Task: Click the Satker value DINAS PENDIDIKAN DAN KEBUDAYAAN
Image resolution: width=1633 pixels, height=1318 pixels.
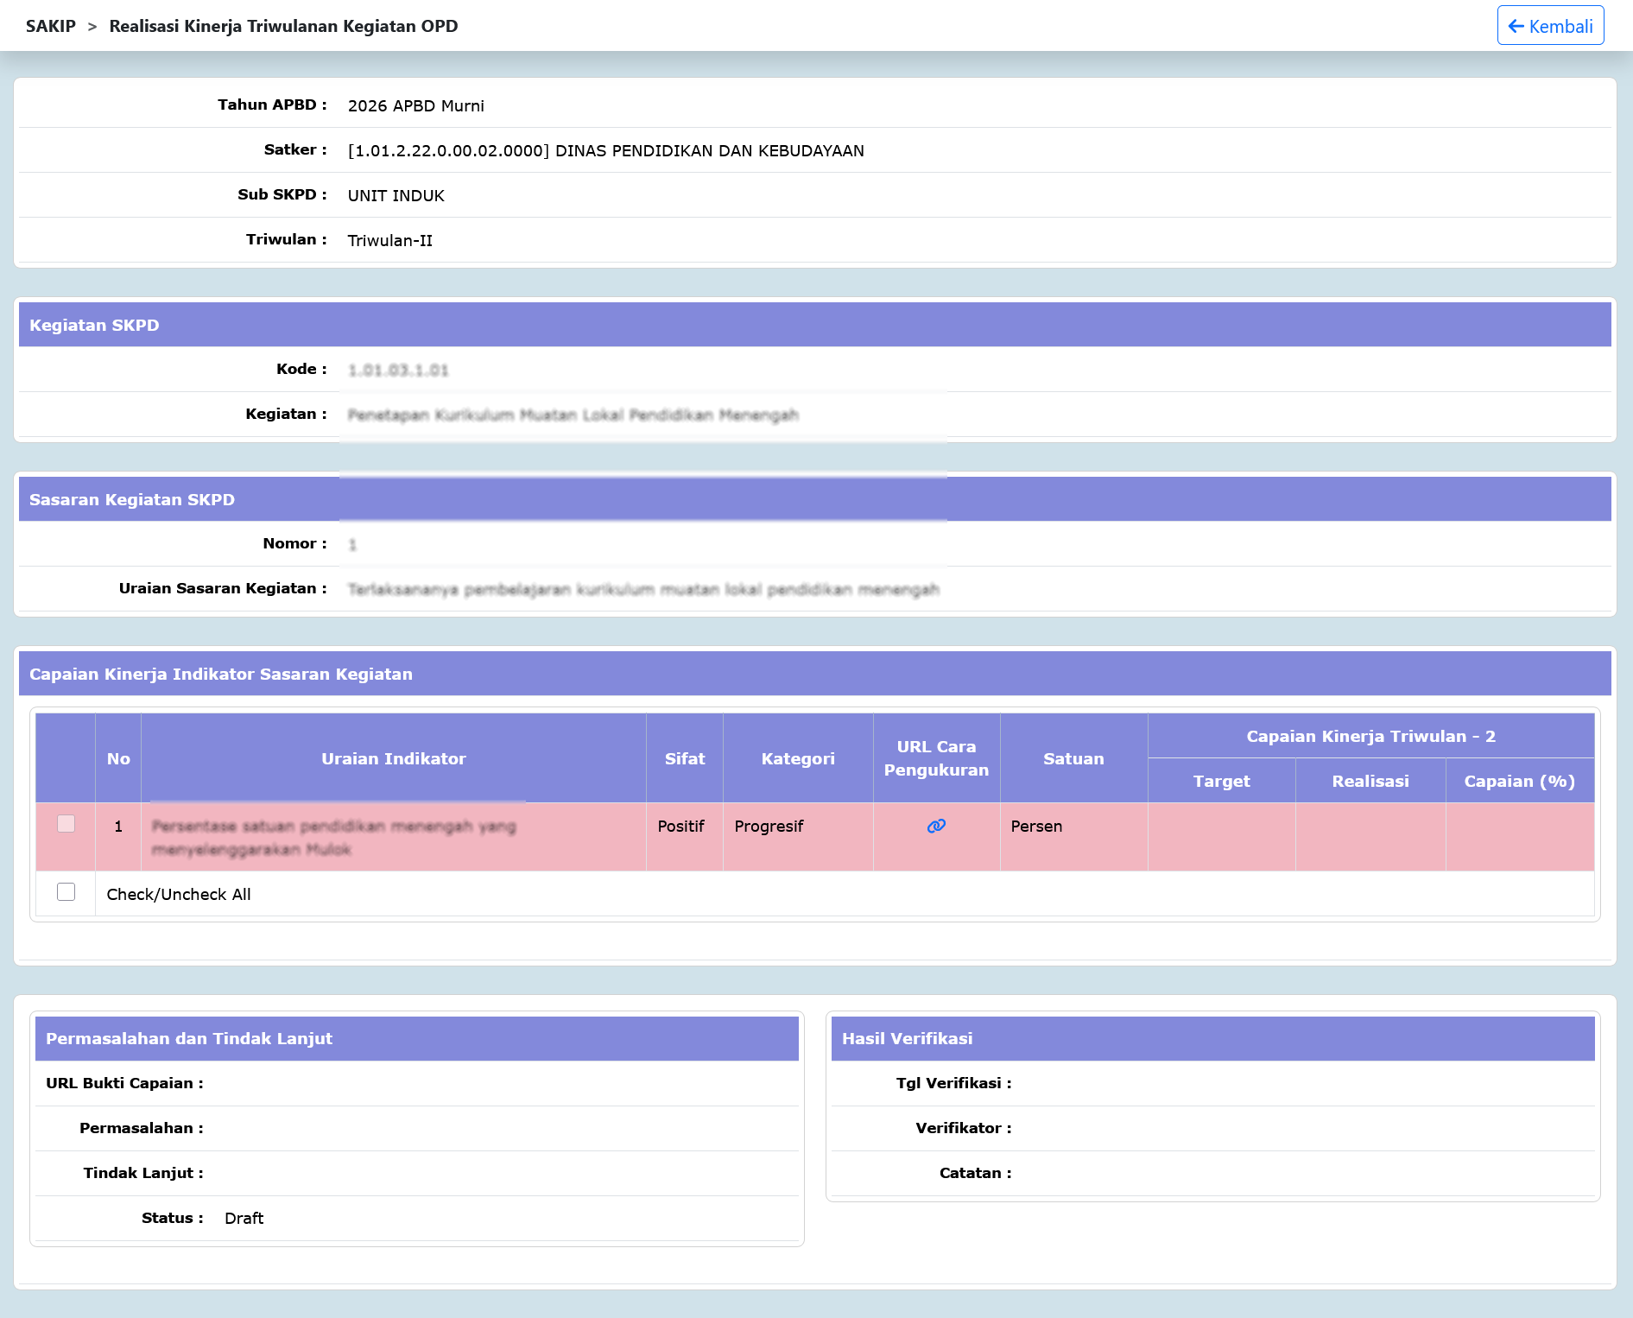Action: coord(606,151)
